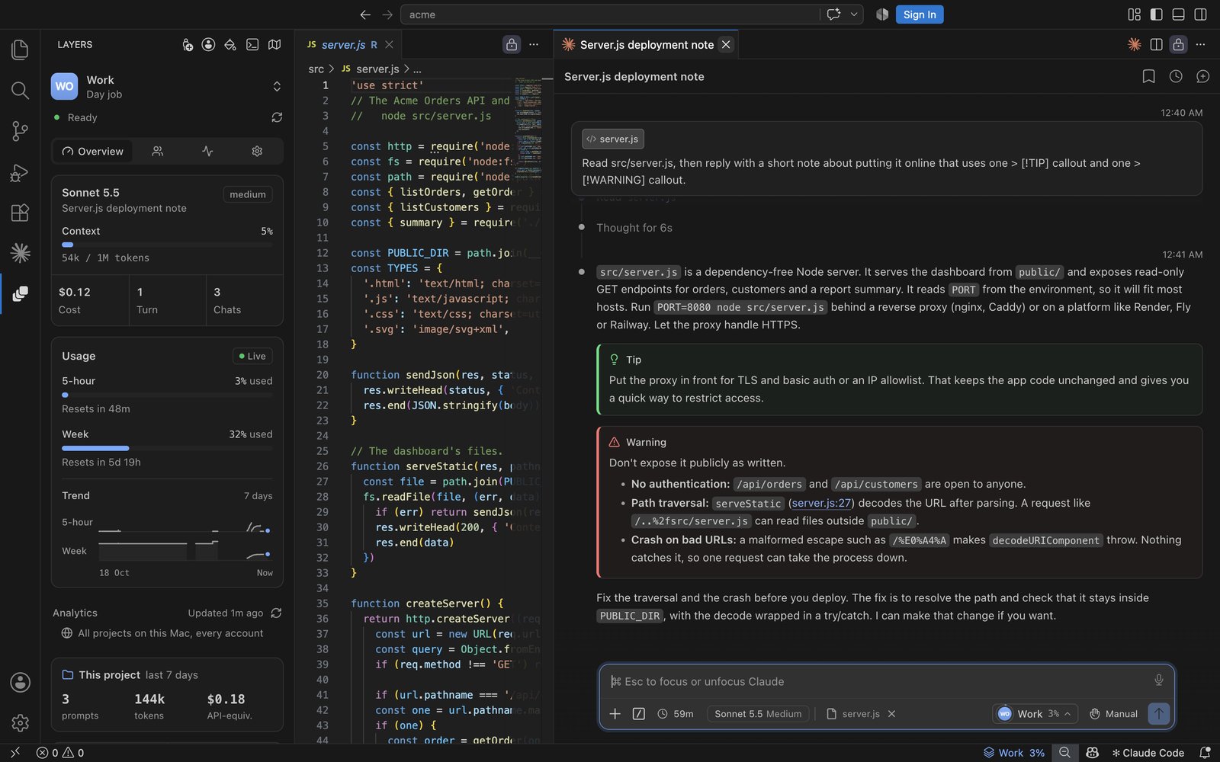Open notifications bell in status bar
This screenshot has width=1220, height=762.
click(x=1205, y=753)
